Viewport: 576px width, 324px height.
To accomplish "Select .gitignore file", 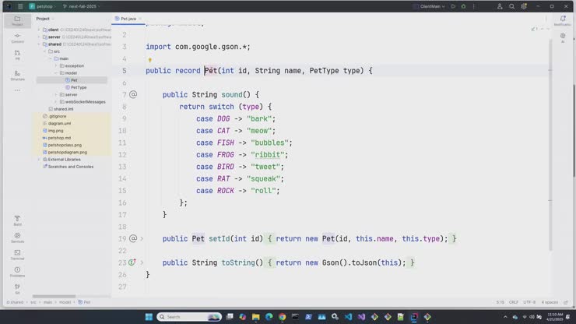I will pos(54,116).
